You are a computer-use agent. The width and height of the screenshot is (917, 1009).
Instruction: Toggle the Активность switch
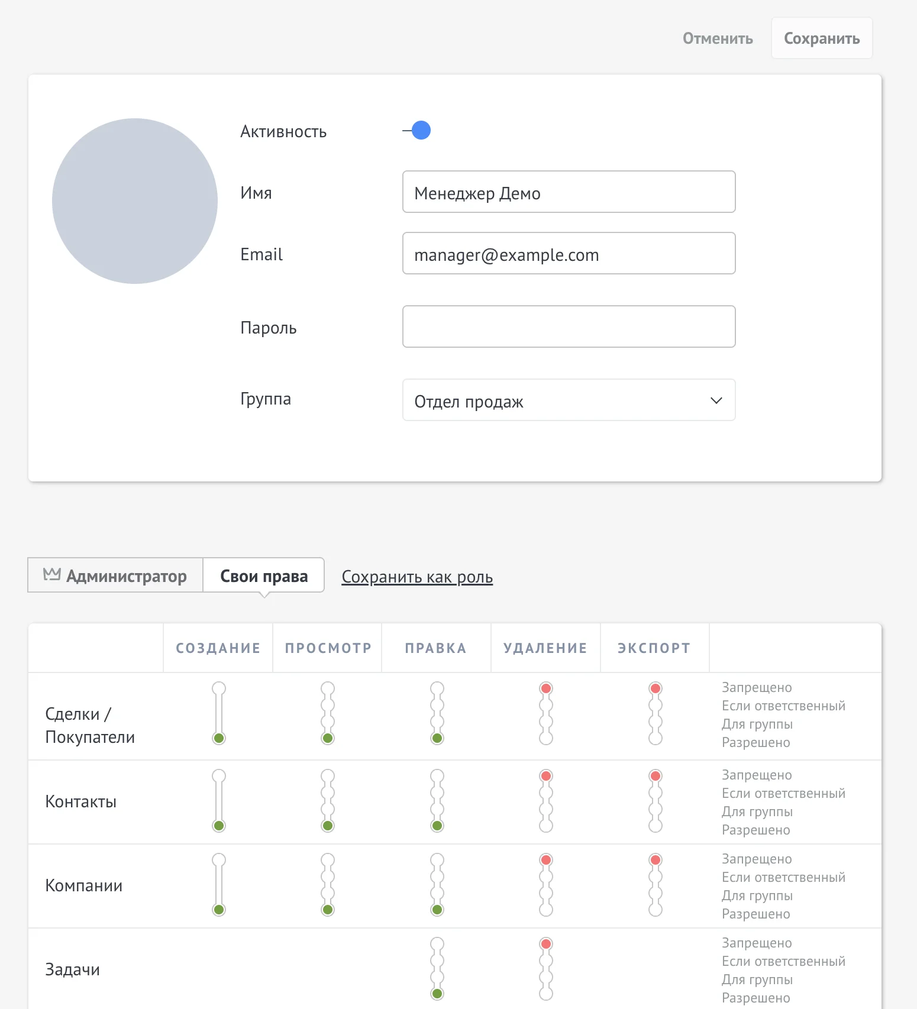click(417, 130)
